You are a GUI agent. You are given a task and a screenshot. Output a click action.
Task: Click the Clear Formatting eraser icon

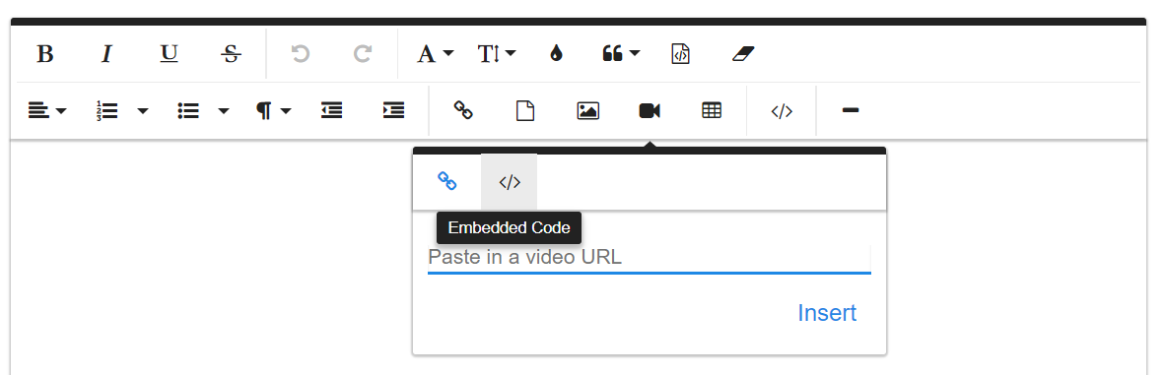pyautogui.click(x=743, y=54)
